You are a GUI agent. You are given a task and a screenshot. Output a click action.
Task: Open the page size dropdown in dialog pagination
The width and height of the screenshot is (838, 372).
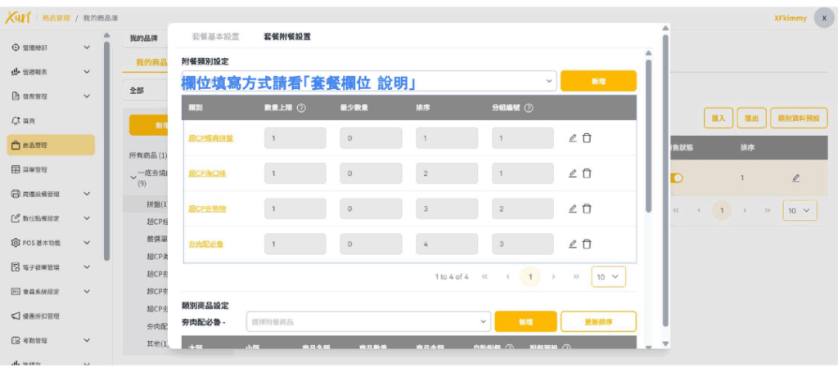(610, 277)
